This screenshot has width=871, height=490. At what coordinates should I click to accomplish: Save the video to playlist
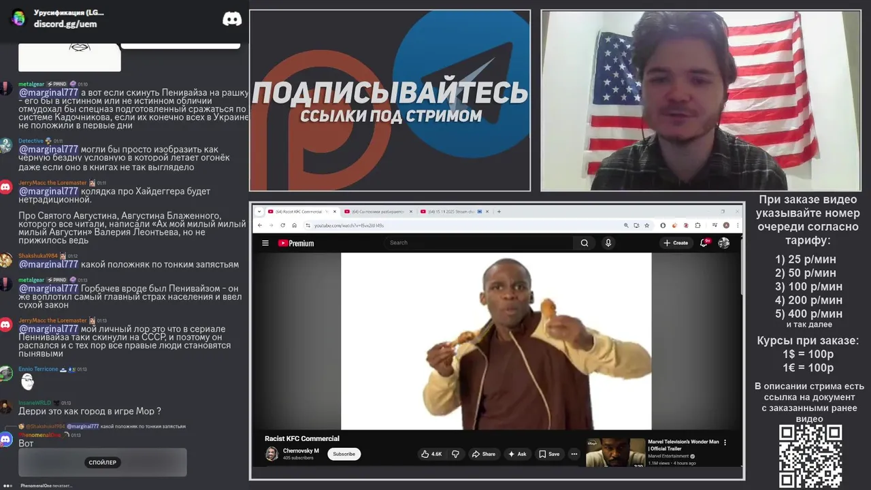[549, 454]
